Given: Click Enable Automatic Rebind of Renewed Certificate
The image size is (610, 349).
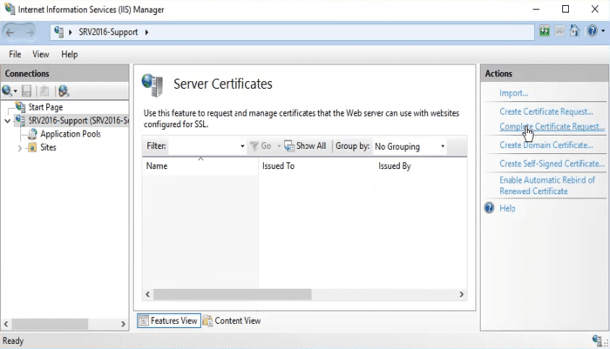Looking at the screenshot, I should click(x=547, y=185).
